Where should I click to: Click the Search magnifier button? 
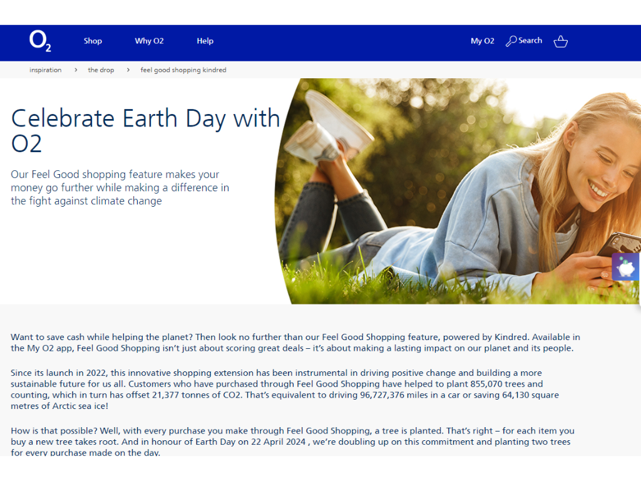[524, 41]
